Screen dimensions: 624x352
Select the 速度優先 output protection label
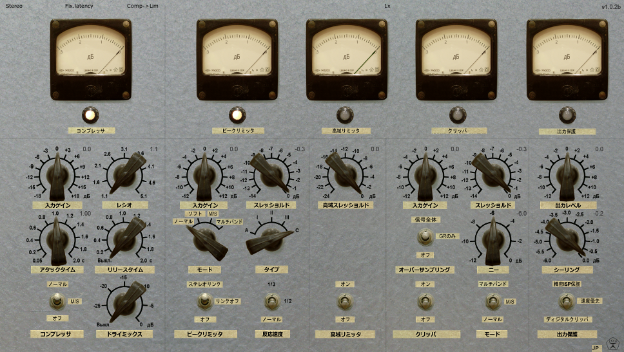coord(590,301)
